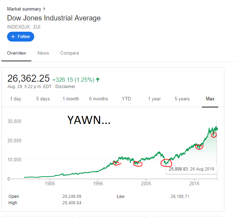This screenshot has width=237, height=218.
Task: Click the Follow button
Action: point(20,37)
